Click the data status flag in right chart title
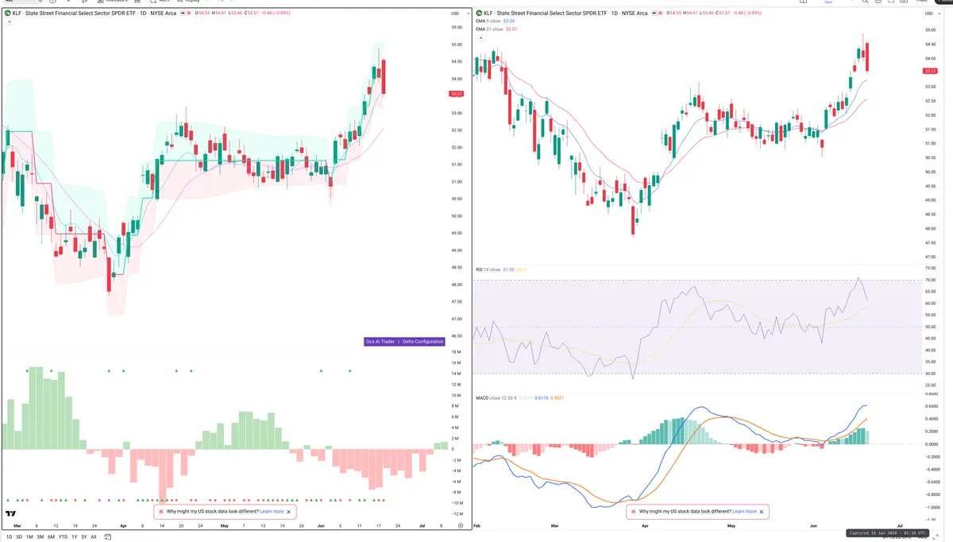 [660, 14]
